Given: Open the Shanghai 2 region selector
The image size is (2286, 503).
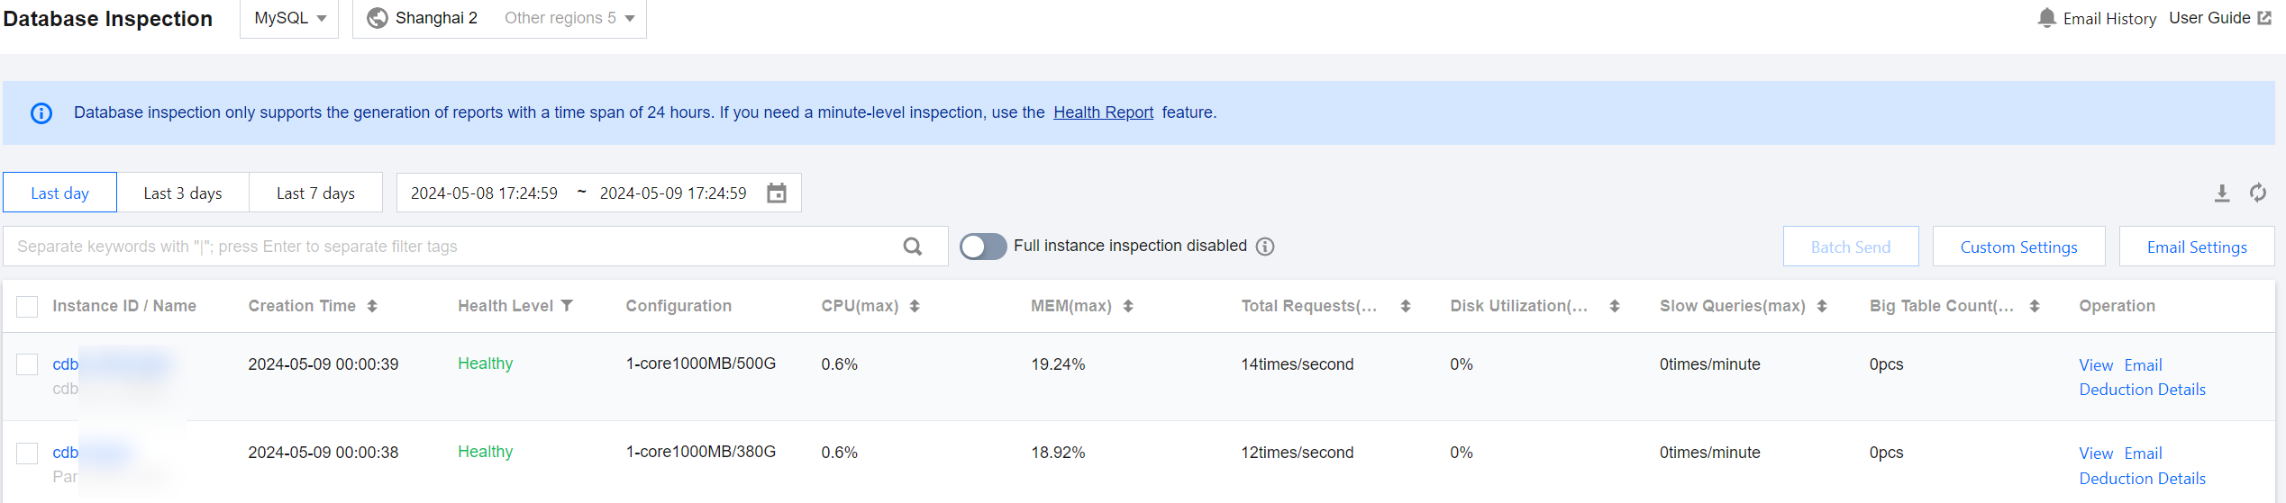Looking at the screenshot, I should 424,18.
